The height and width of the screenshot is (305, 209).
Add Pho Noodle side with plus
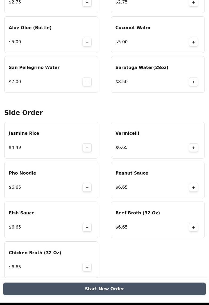[87, 187]
